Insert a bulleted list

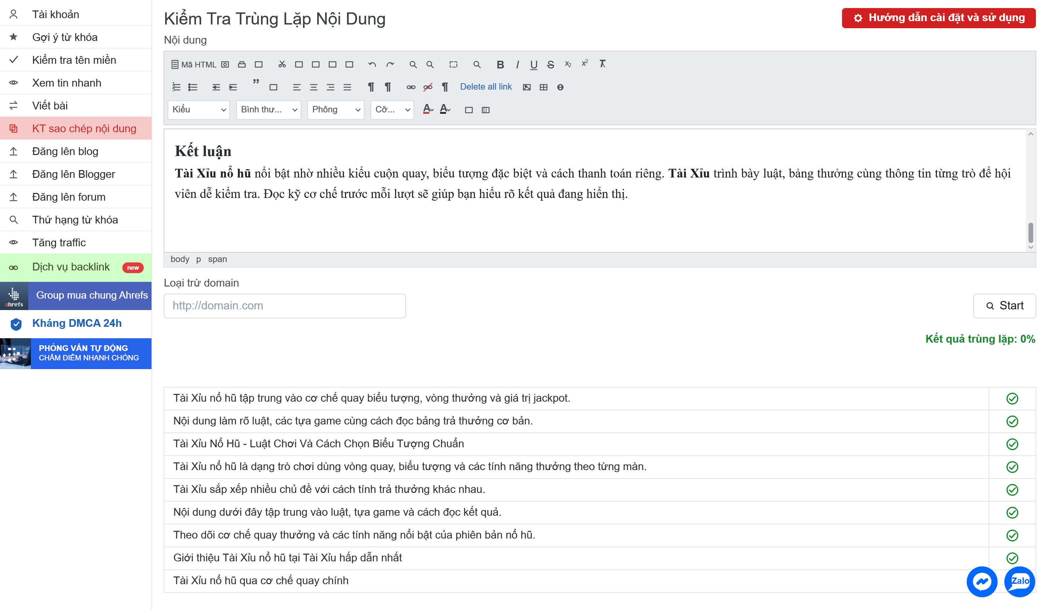point(192,87)
